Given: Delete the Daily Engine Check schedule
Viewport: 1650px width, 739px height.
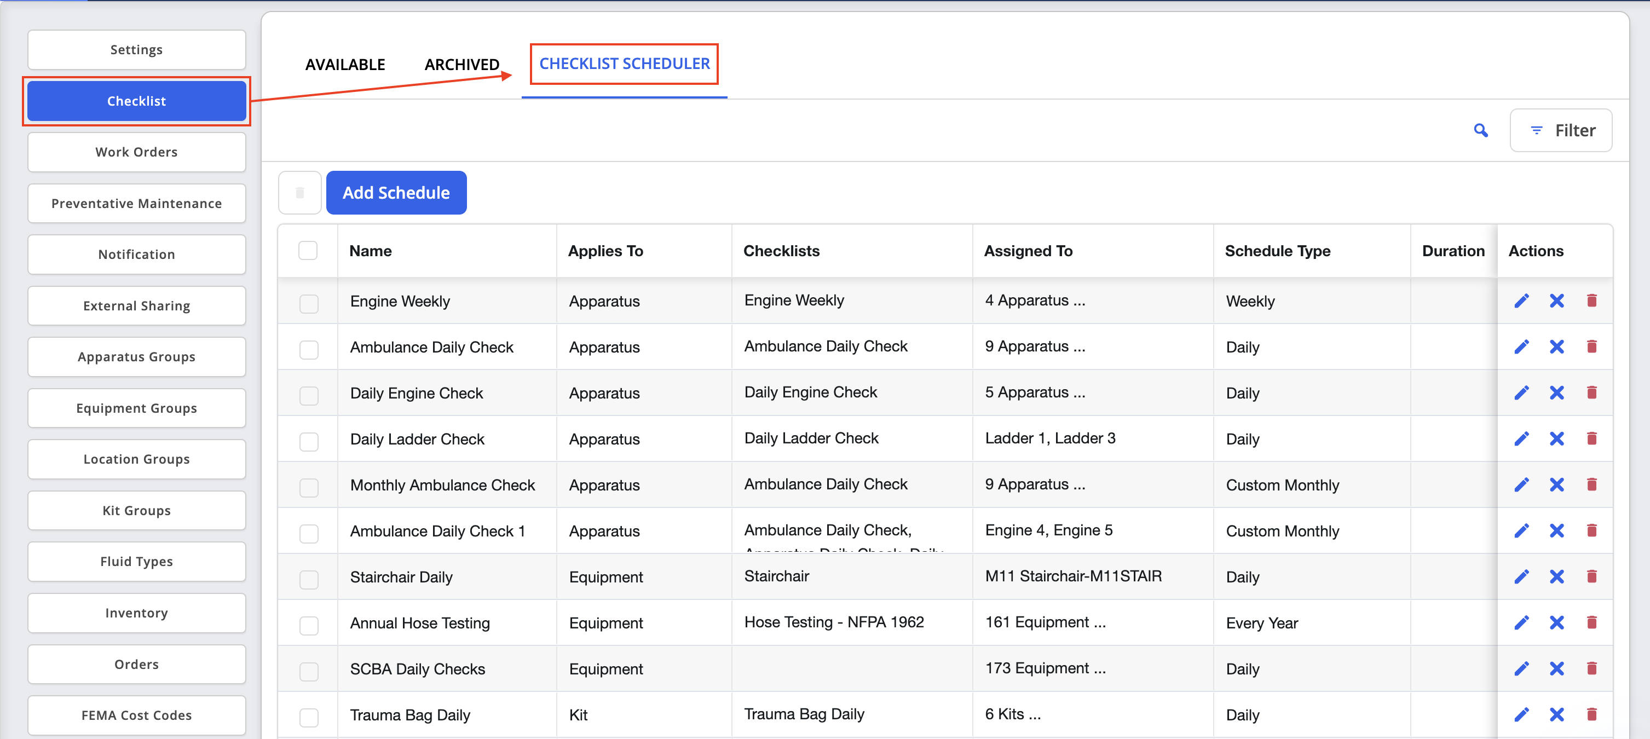Looking at the screenshot, I should (1592, 393).
